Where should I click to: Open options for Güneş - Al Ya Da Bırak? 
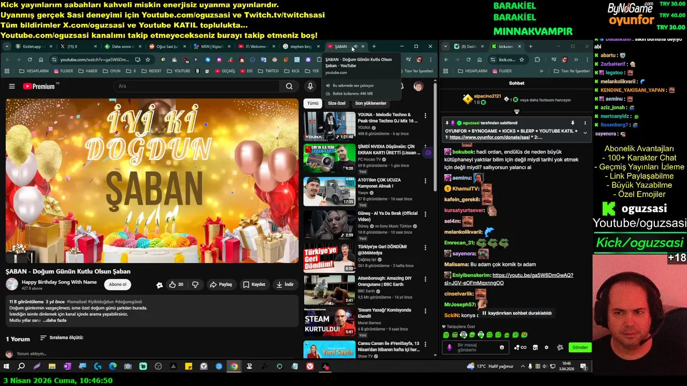click(x=425, y=214)
